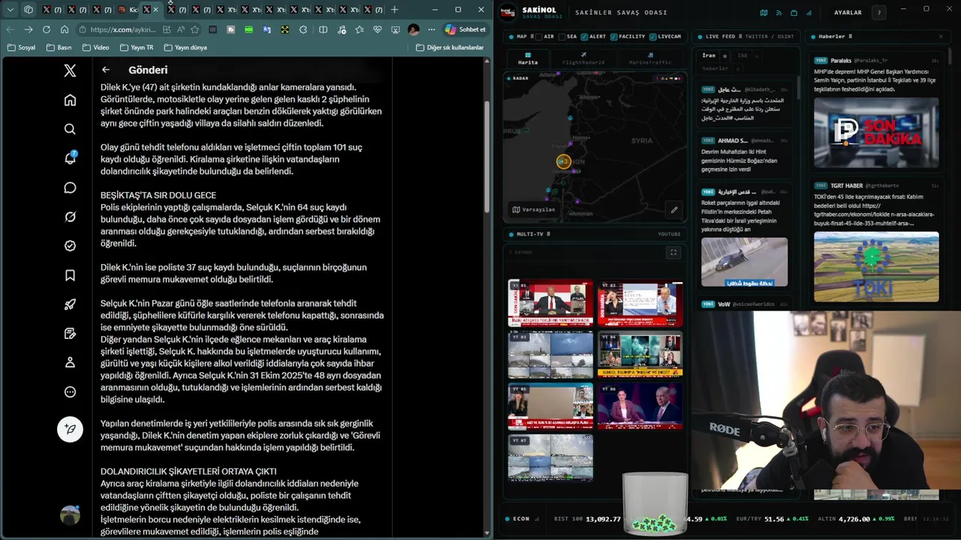Close the İran feed tab

tap(725, 55)
